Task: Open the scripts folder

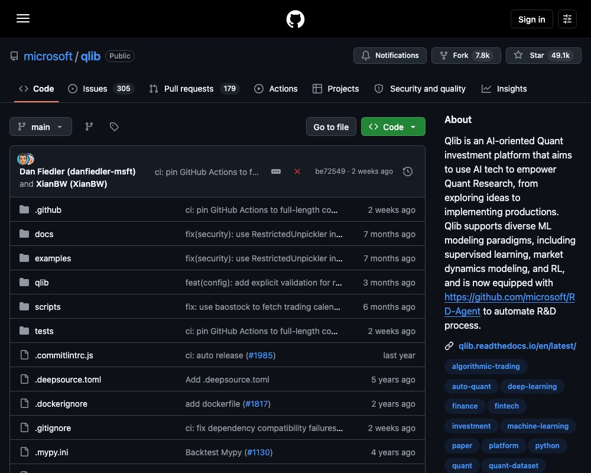Action: click(x=47, y=307)
